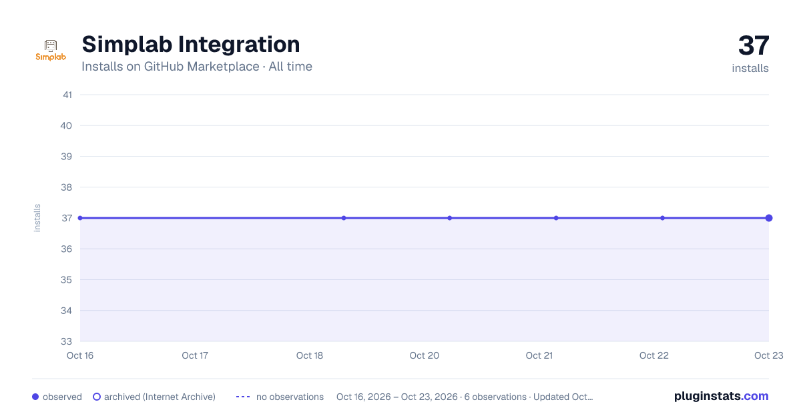Click the Simplab logo icon
Image resolution: width=801 pixels, height=420 pixels.
click(x=51, y=51)
